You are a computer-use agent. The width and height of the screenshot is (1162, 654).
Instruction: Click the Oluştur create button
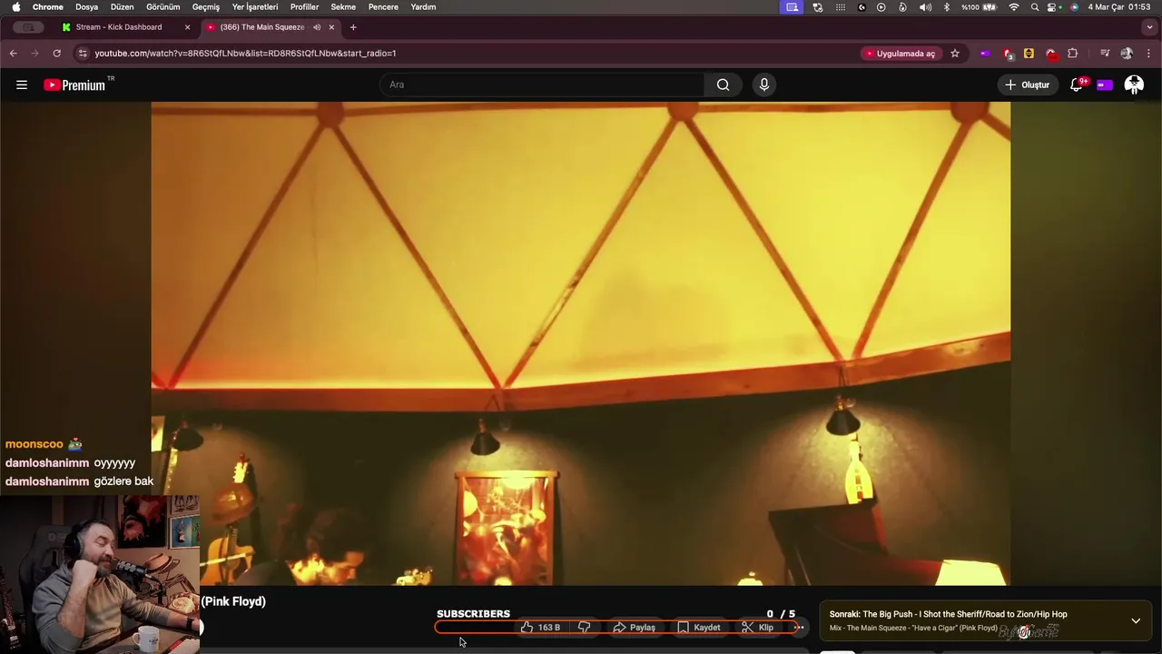pyautogui.click(x=1027, y=84)
